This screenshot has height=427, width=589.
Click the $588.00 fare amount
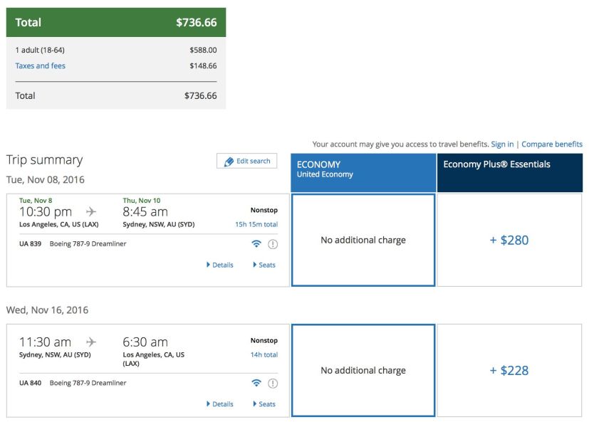click(x=203, y=50)
